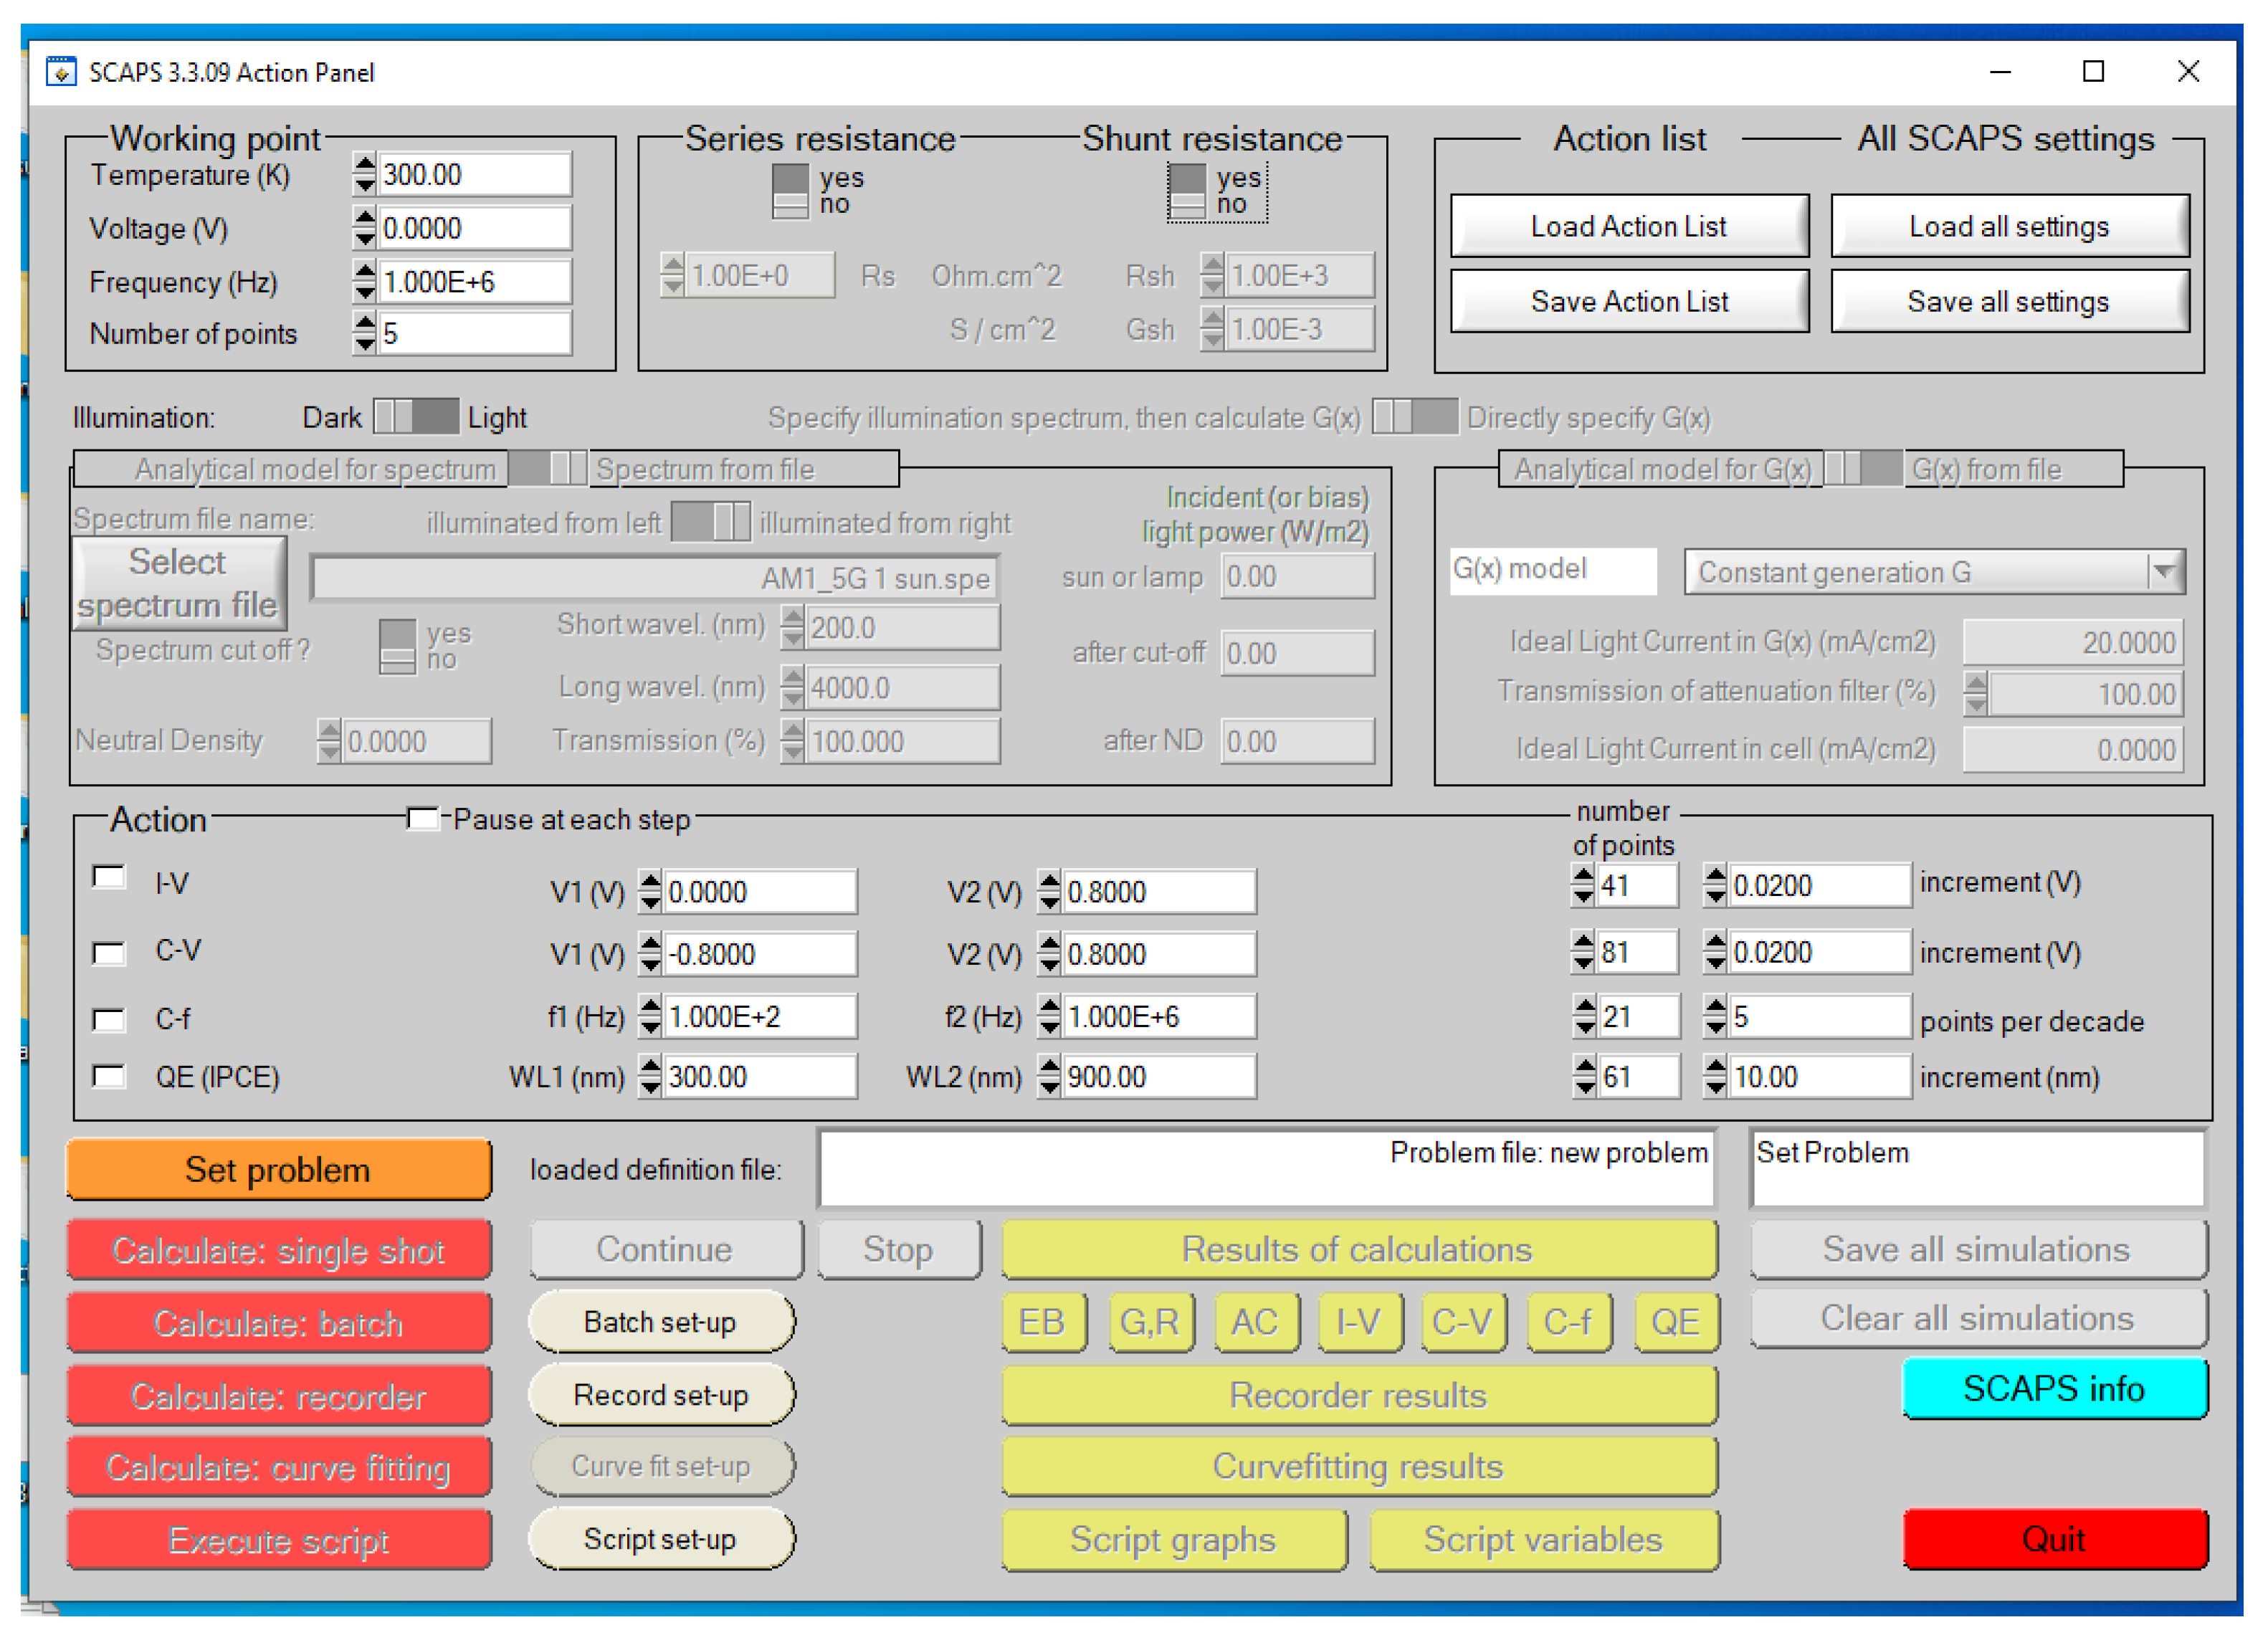Click the Voltage (V) input field
Viewport: 2268px width, 1640px height.
[473, 228]
